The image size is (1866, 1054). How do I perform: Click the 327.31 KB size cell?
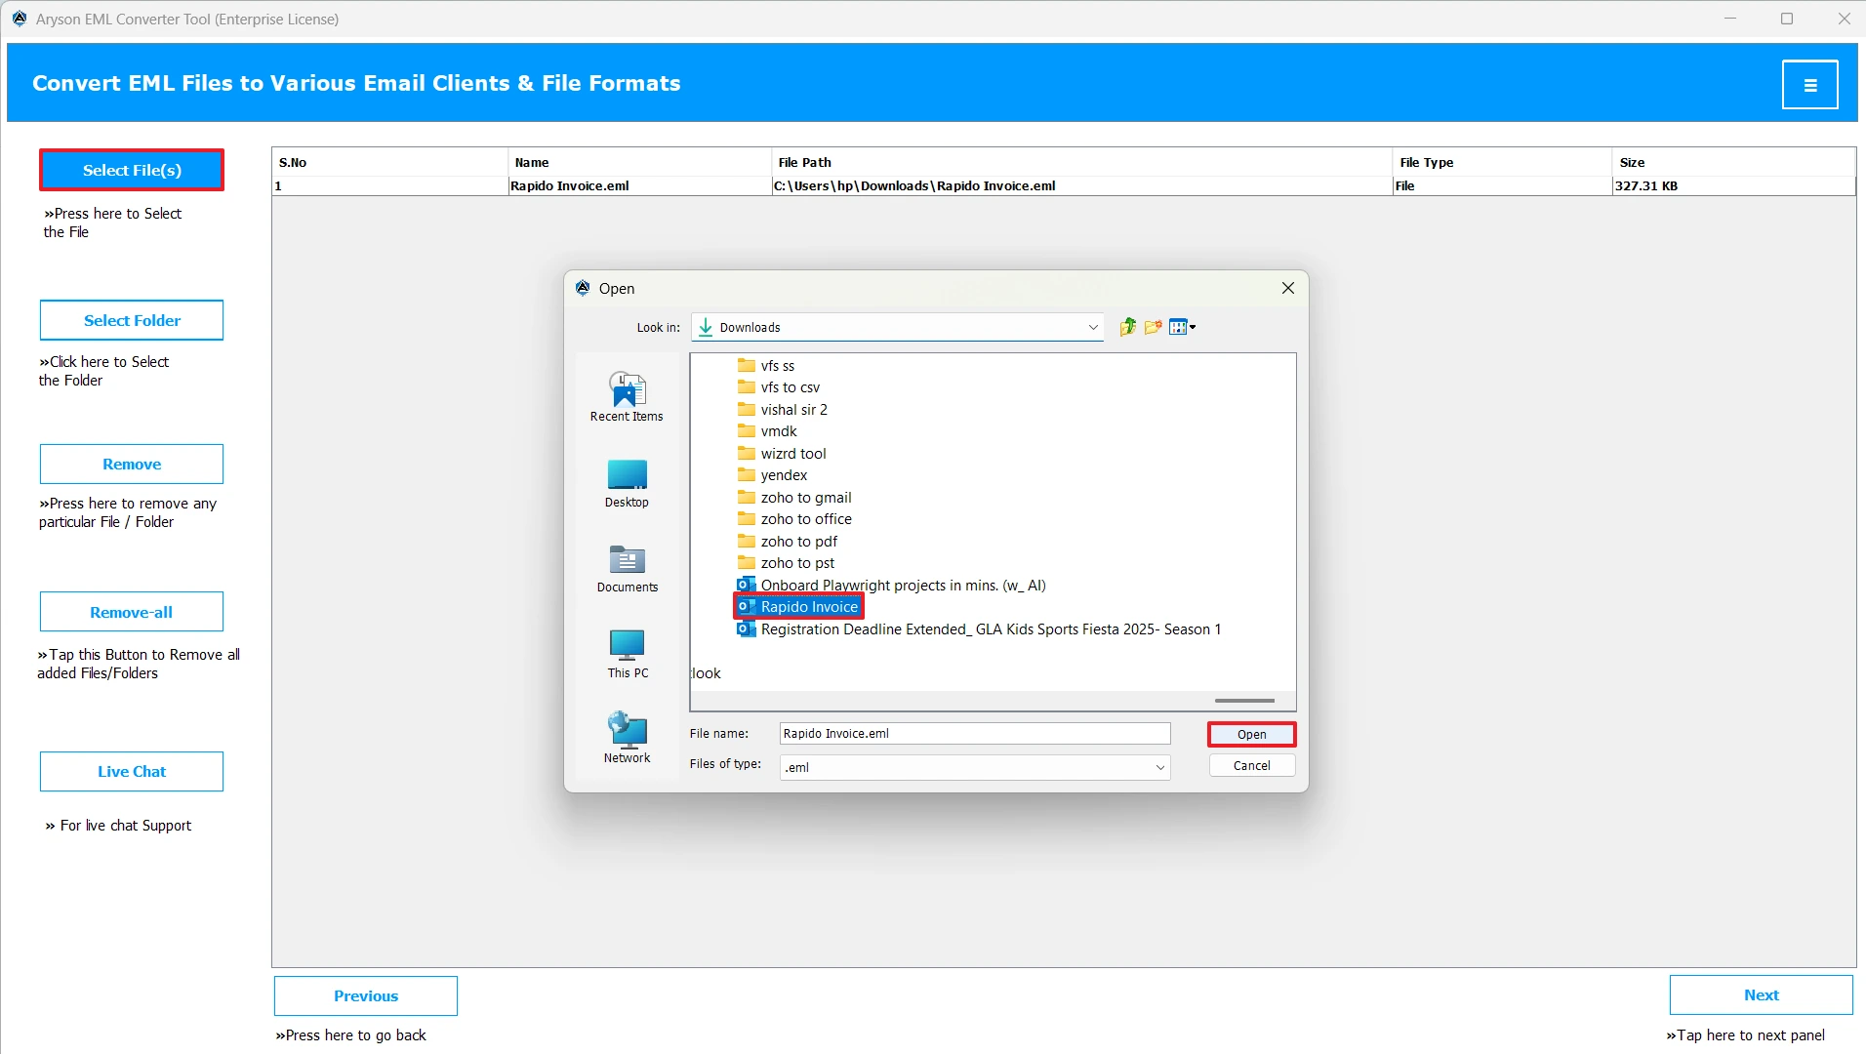(x=1733, y=186)
